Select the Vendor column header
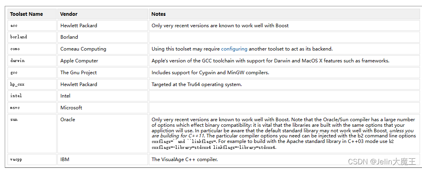 103,14
